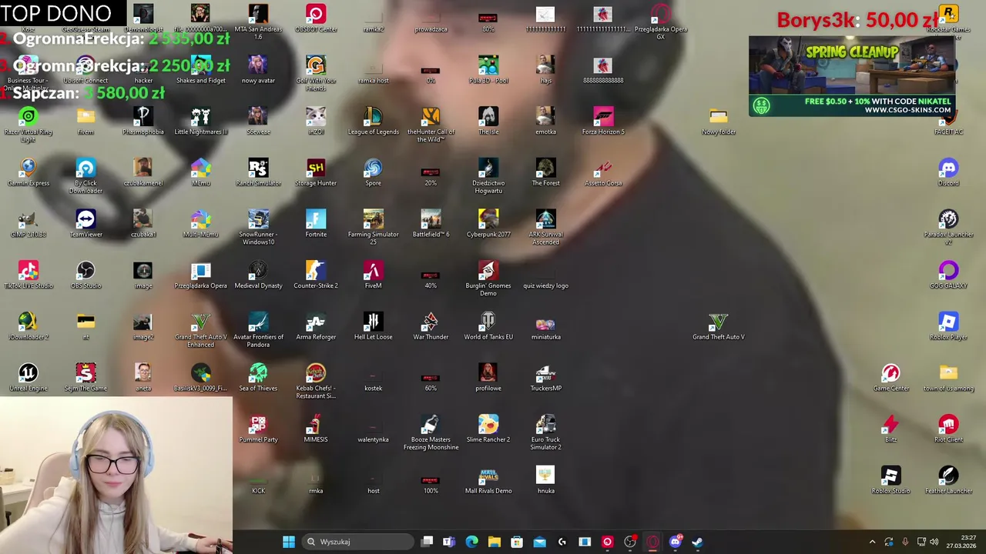This screenshot has width=986, height=554.
Task: Show hidden system tray icons chevron
Action: [x=872, y=542]
